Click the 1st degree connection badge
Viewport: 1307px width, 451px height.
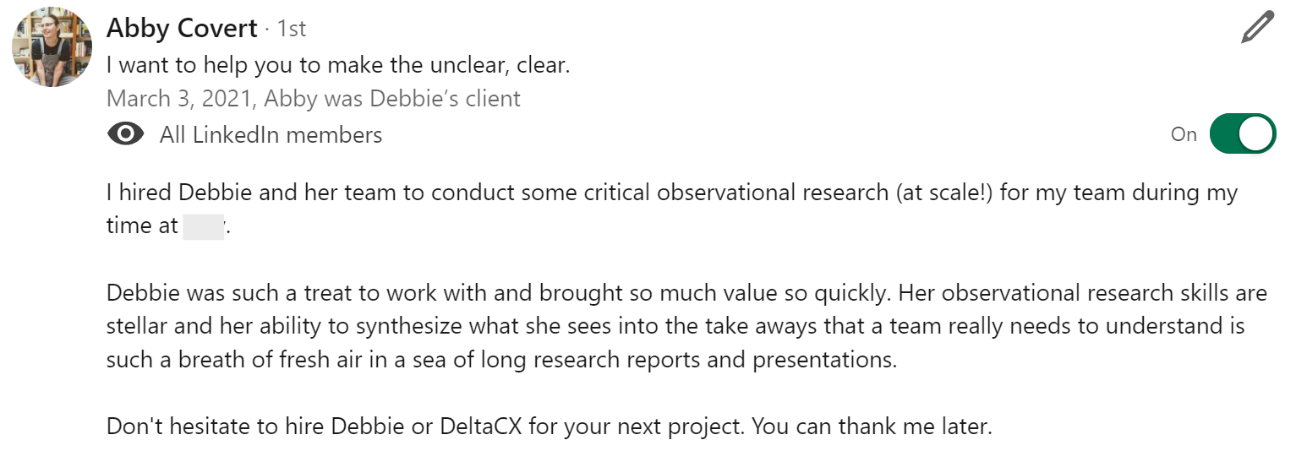tap(292, 29)
